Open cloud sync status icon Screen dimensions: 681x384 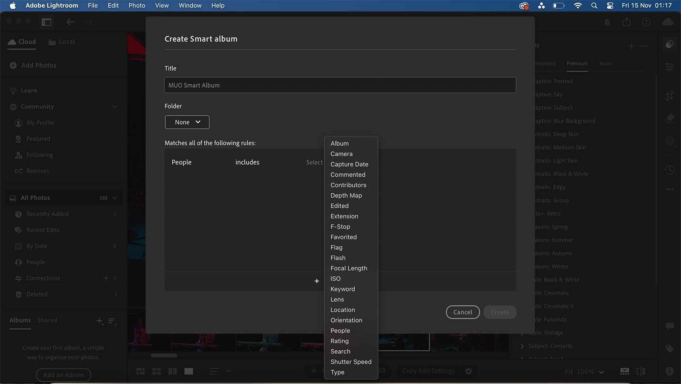click(667, 22)
